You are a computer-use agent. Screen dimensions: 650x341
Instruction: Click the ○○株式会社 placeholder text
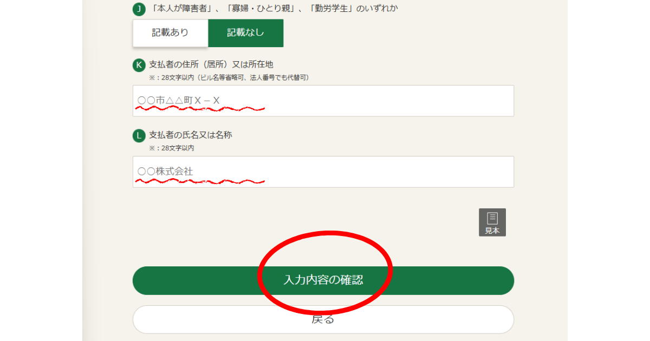(165, 172)
